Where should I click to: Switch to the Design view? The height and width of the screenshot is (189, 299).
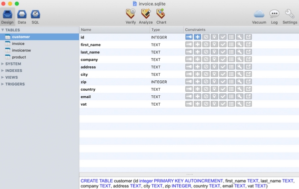tap(7, 17)
